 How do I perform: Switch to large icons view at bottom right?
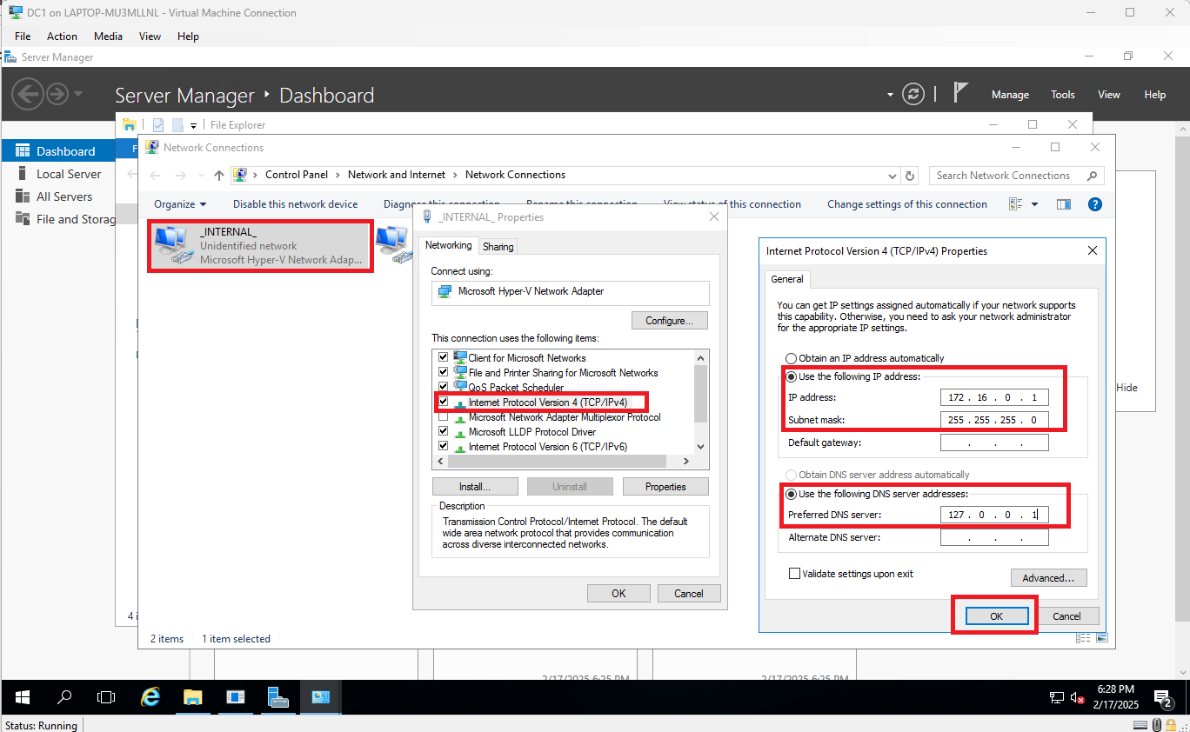pyautogui.click(x=1102, y=638)
